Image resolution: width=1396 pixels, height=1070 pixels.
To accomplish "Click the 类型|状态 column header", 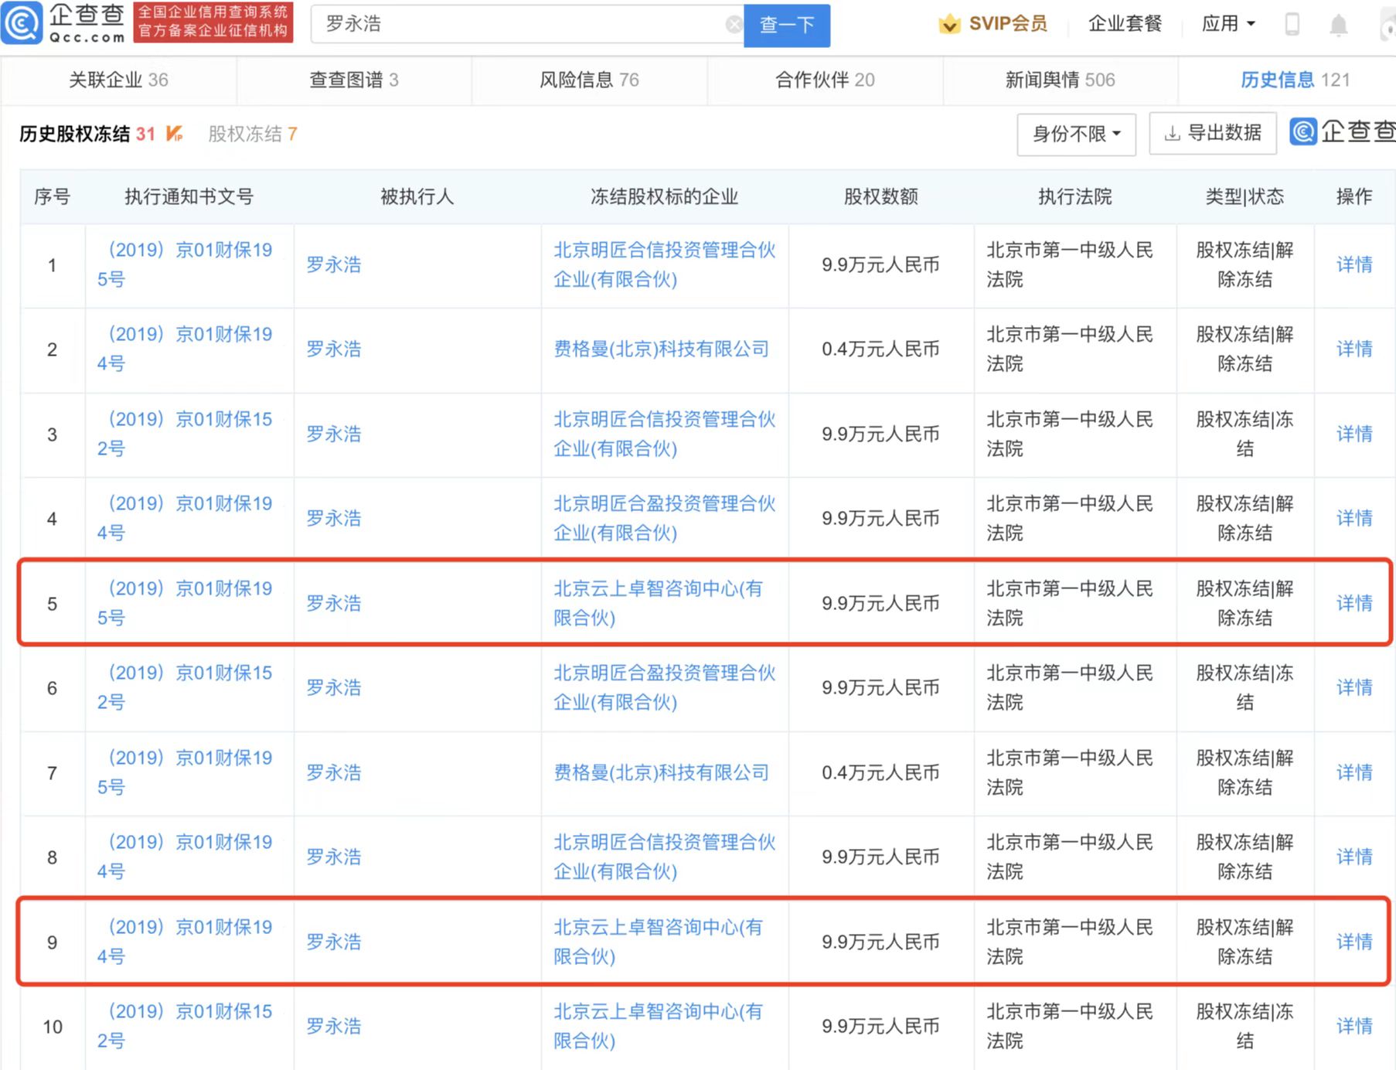I will (1244, 196).
